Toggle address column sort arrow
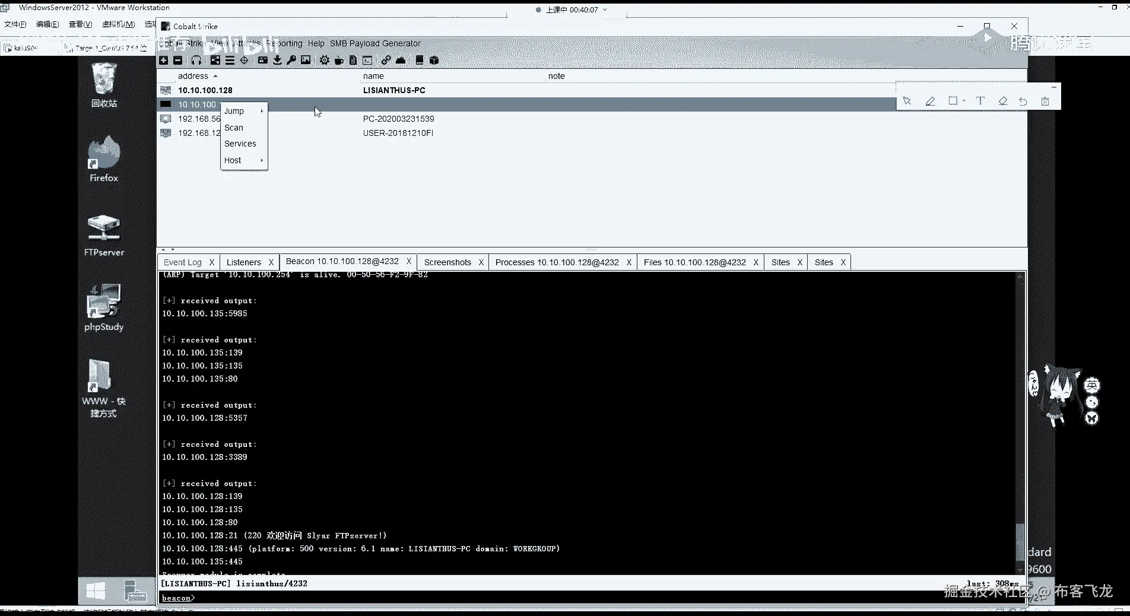 coord(215,76)
